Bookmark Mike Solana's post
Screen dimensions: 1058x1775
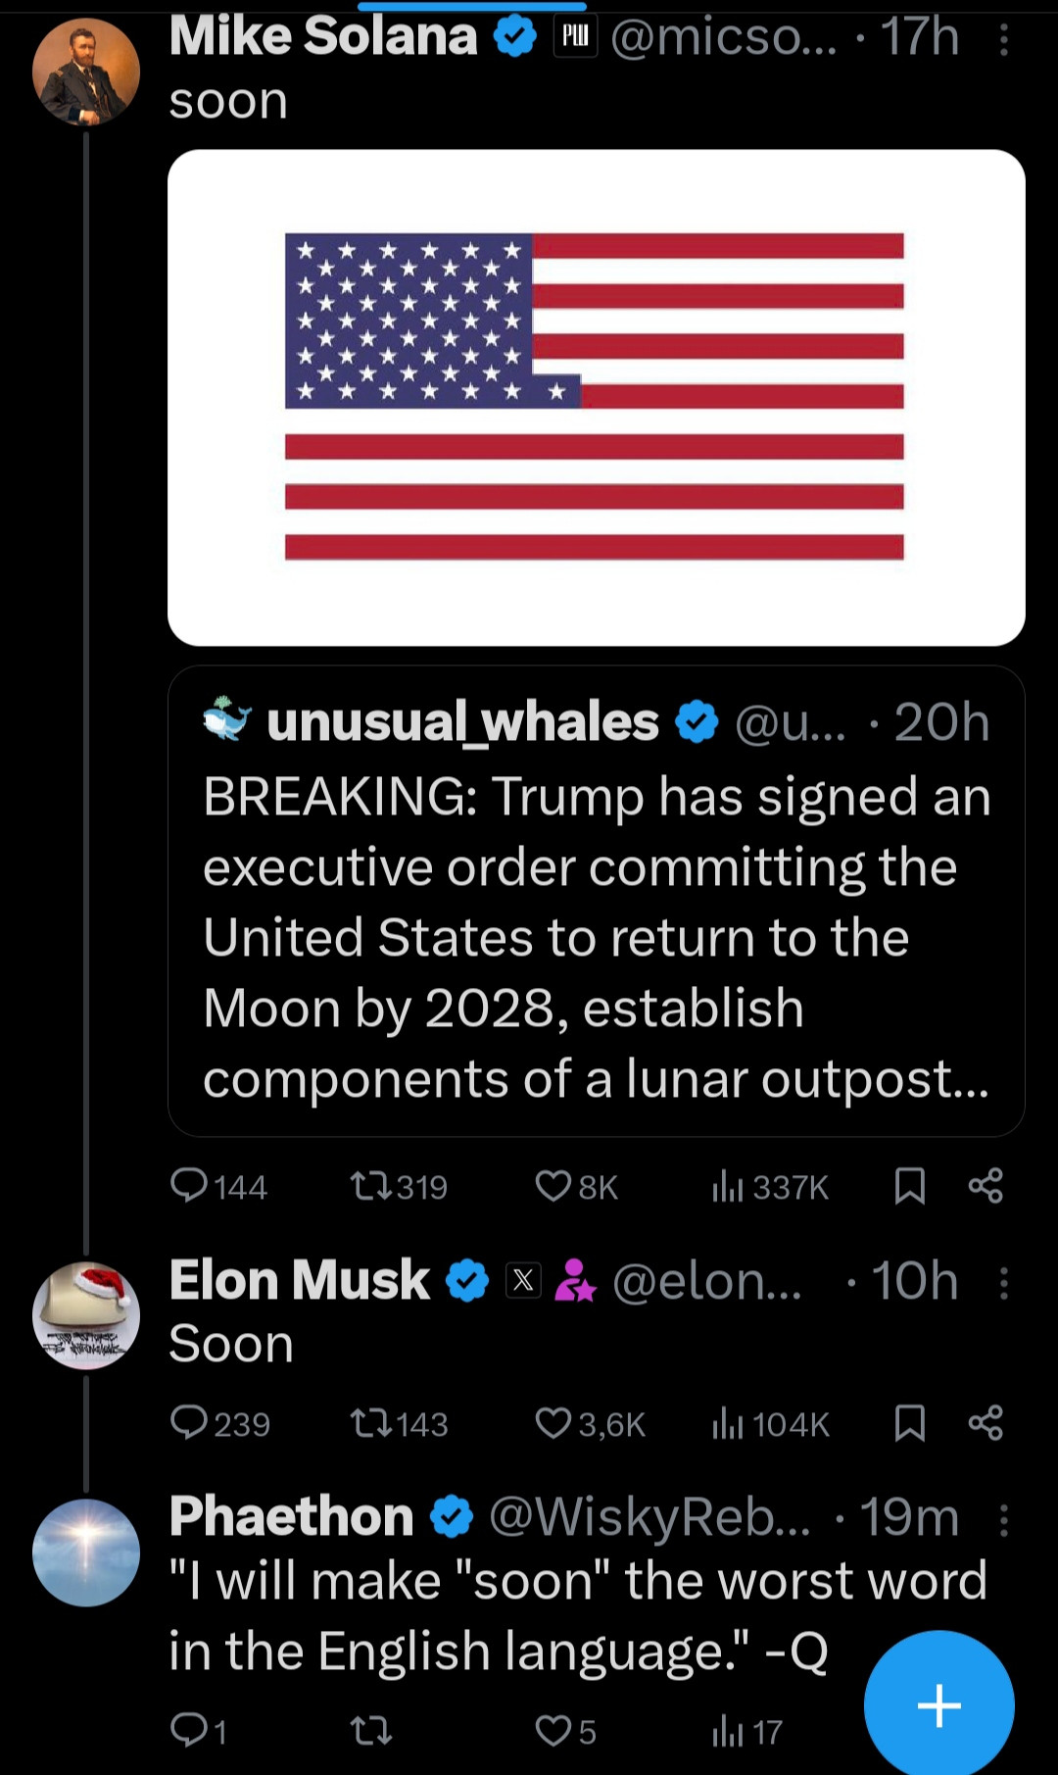910,1186
